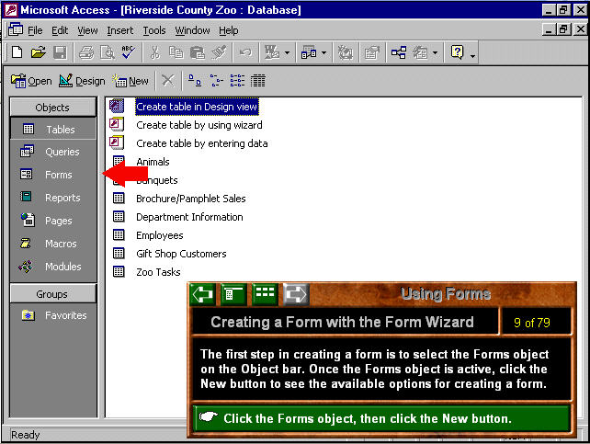Open a database with the folder icon
Viewport: 590px width, 444px height.
[x=39, y=51]
